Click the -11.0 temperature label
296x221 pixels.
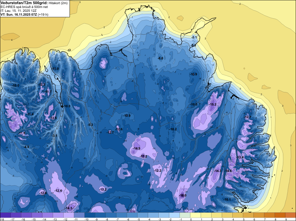point(55,69)
